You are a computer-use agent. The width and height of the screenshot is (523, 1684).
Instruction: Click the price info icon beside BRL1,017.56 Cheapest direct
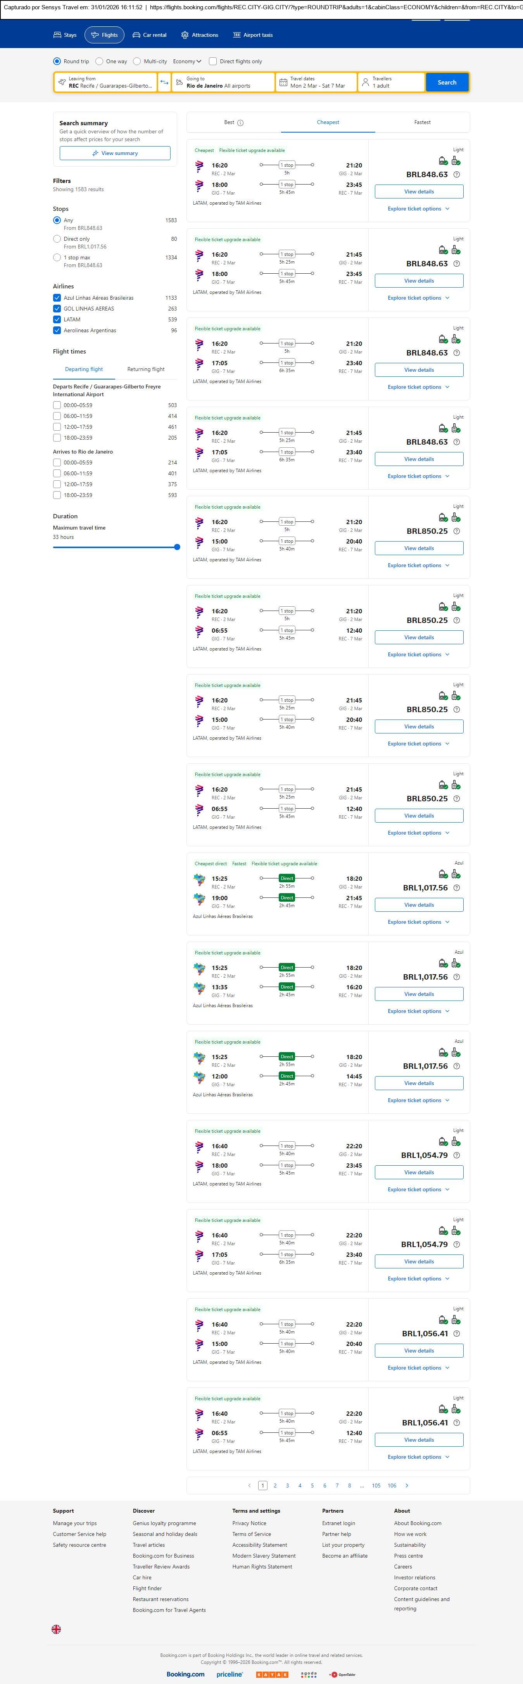pyautogui.click(x=456, y=888)
